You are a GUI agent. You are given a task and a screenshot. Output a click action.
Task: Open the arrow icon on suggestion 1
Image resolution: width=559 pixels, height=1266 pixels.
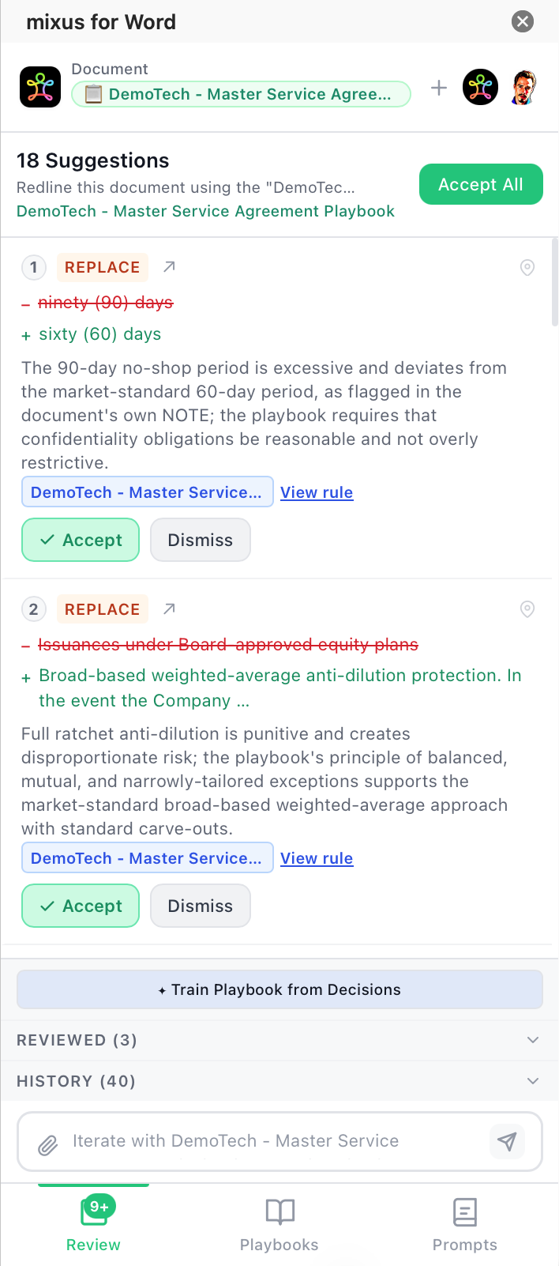coord(169,267)
